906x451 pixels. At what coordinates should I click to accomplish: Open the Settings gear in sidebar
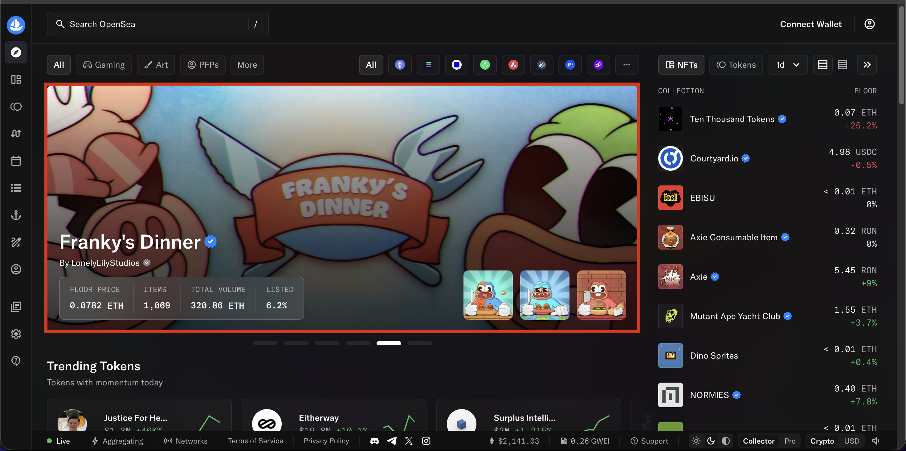16,334
